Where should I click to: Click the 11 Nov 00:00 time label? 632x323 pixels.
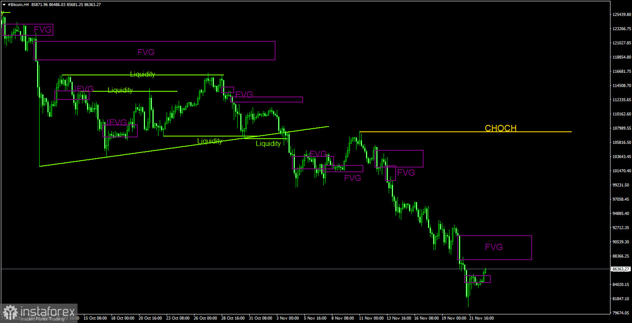[x=371, y=318]
